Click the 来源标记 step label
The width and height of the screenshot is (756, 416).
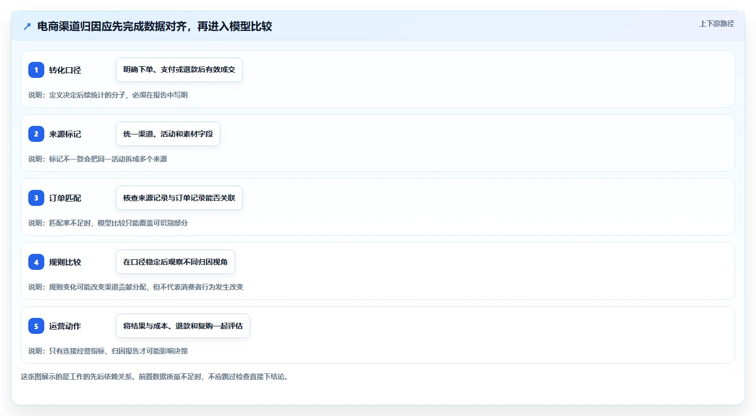65,134
